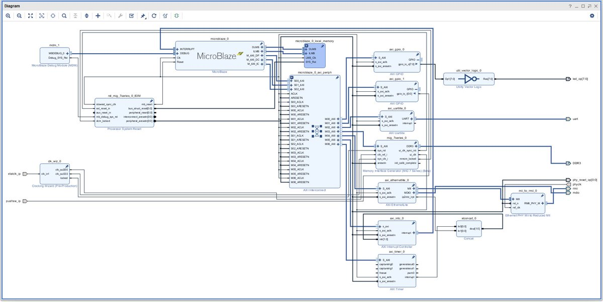
Task: Click the pin icon on MicroBlaze block
Action: [x=262, y=44]
